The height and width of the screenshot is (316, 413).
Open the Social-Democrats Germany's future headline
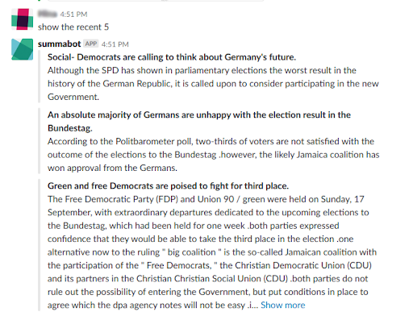(172, 57)
